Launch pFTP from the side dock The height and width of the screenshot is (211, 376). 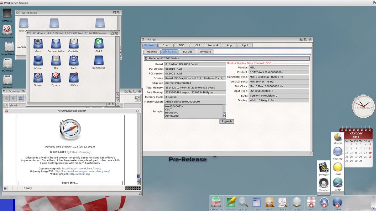[337, 184]
